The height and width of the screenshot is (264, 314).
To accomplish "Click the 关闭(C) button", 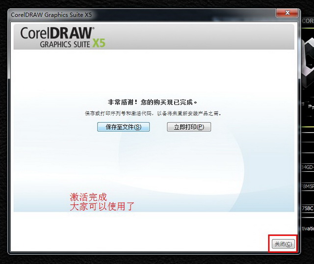I will [x=283, y=244].
